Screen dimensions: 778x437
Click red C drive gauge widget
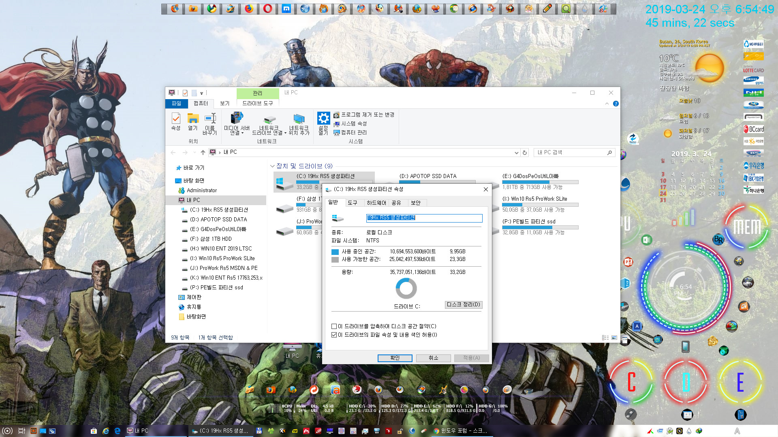(631, 382)
